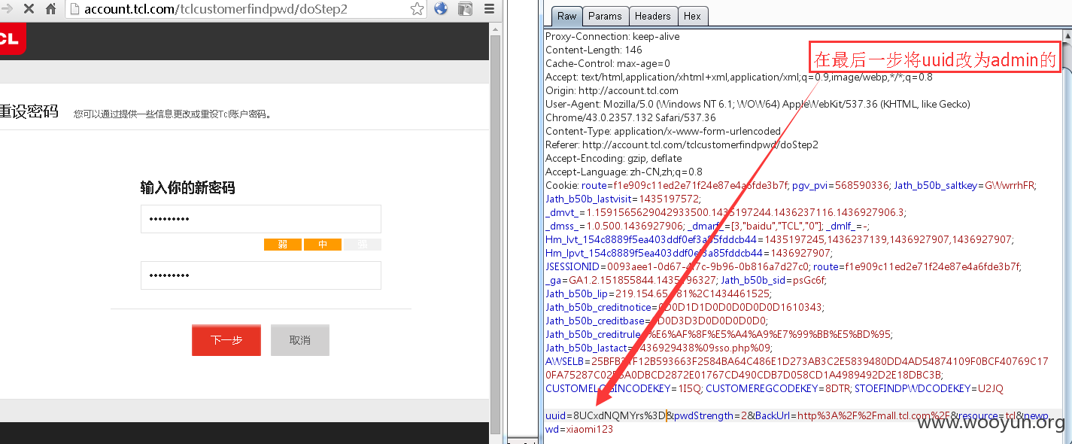The width and height of the screenshot is (1072, 444).
Task: Click the heading 重设密码
Action: (x=29, y=111)
